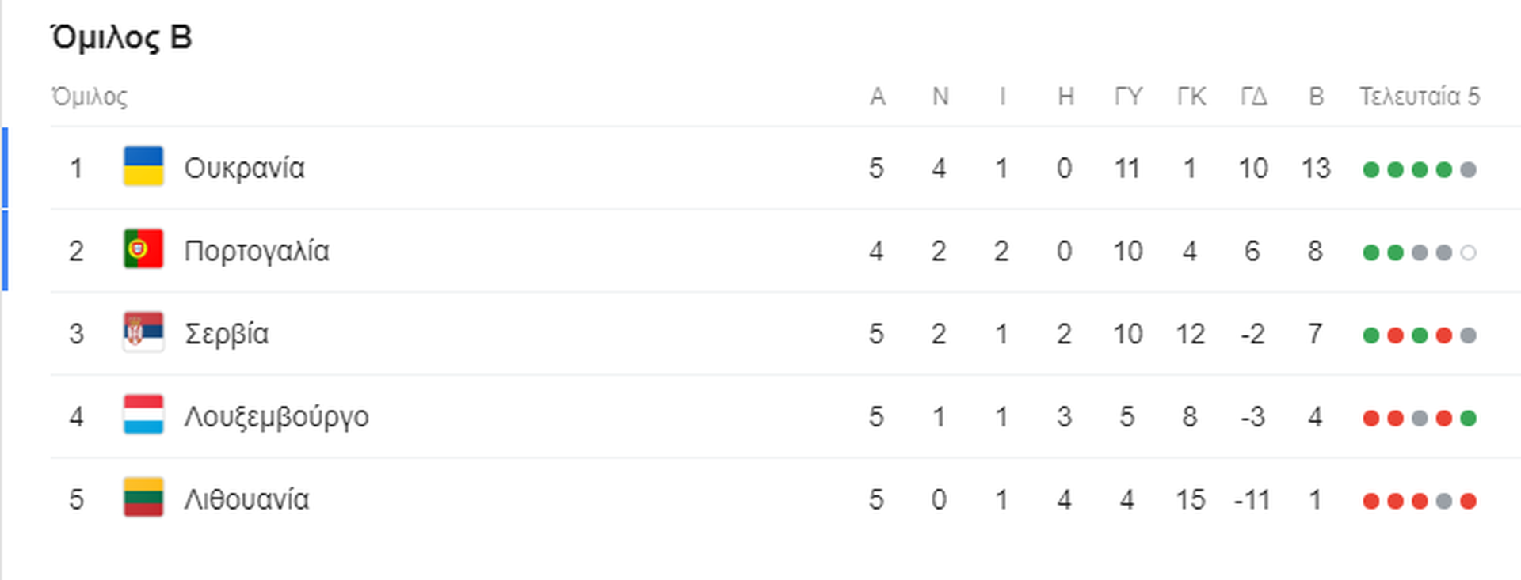Click the Όμιλος Β heading
The width and height of the screenshot is (1521, 580).
[x=121, y=37]
